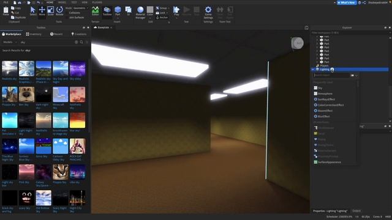This screenshot has height=220, width=392.
Task: Click the Duplicate icon in Clipboard
Action: click(x=13, y=18)
